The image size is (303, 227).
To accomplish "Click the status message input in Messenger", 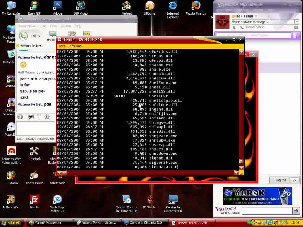I will (263, 22).
